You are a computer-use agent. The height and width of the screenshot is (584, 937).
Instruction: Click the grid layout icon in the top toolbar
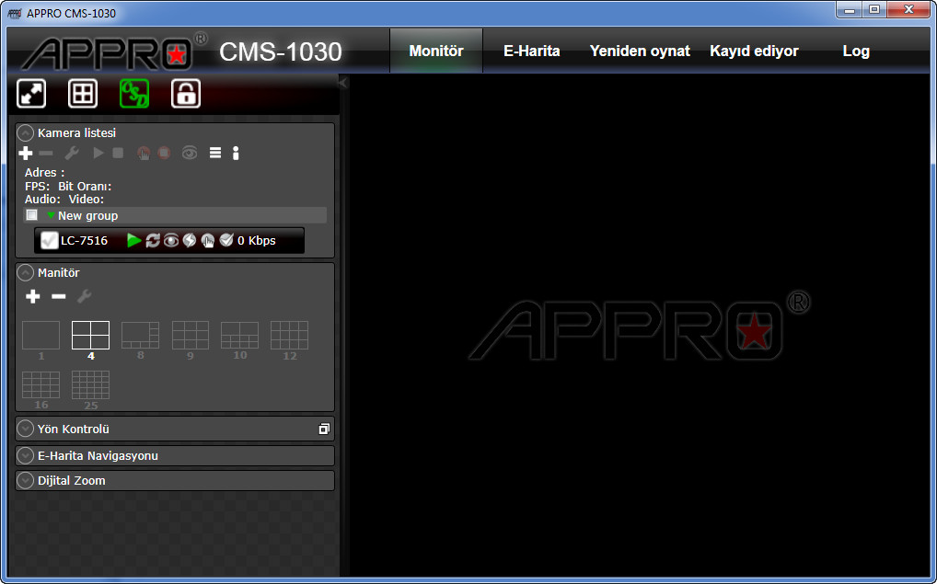(83, 94)
